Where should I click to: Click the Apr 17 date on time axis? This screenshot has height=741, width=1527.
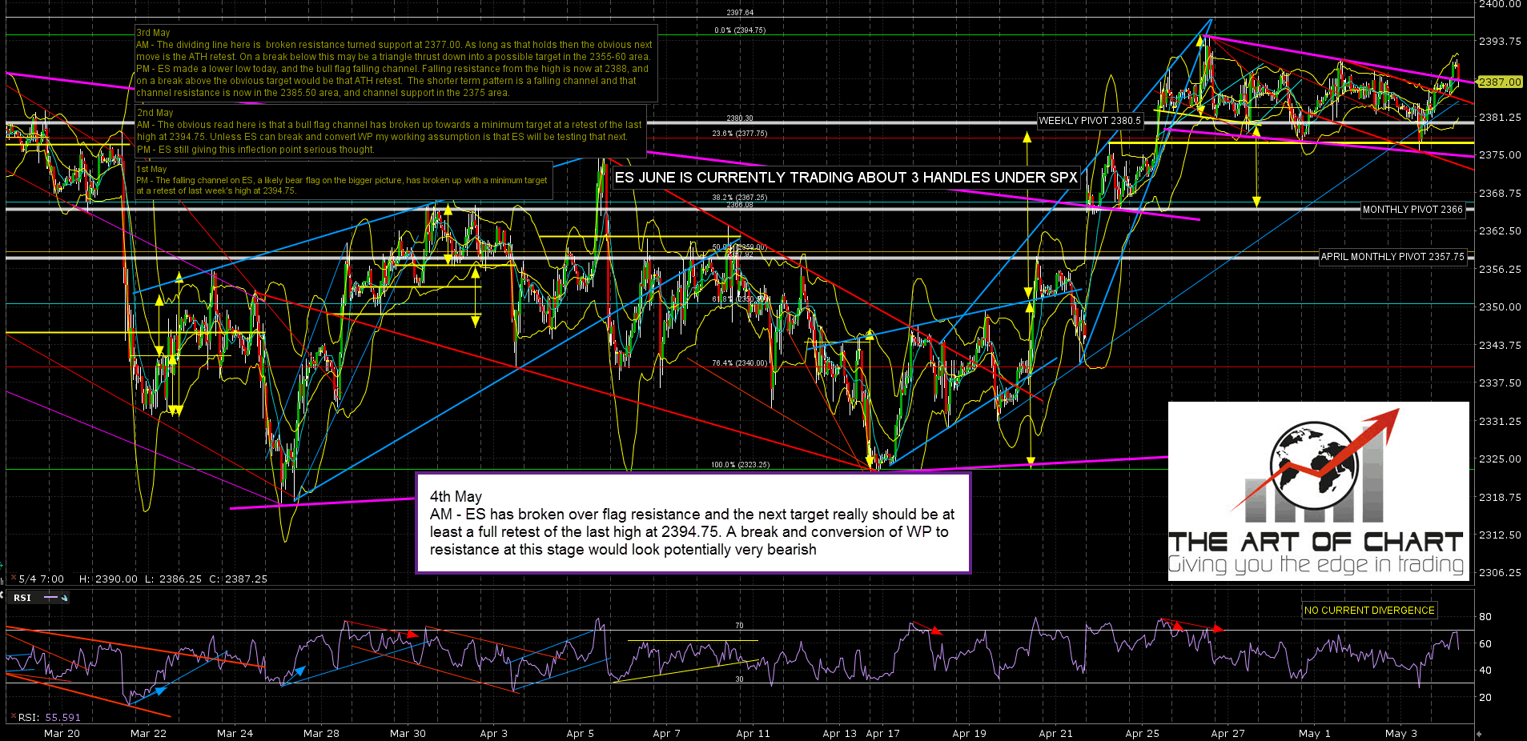882,734
